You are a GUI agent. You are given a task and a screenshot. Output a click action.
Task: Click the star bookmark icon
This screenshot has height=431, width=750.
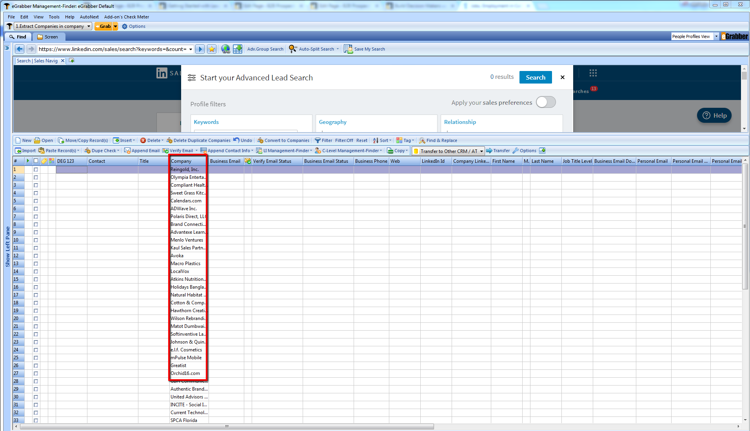[212, 49]
